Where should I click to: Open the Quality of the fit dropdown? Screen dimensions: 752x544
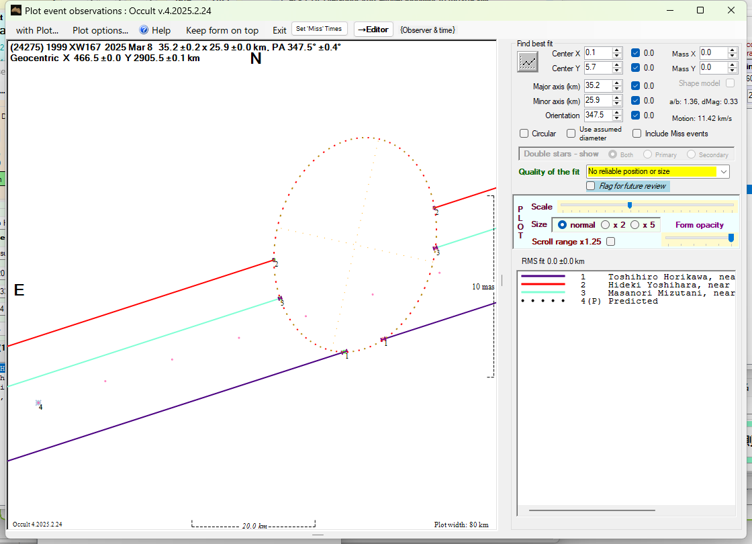click(x=723, y=172)
